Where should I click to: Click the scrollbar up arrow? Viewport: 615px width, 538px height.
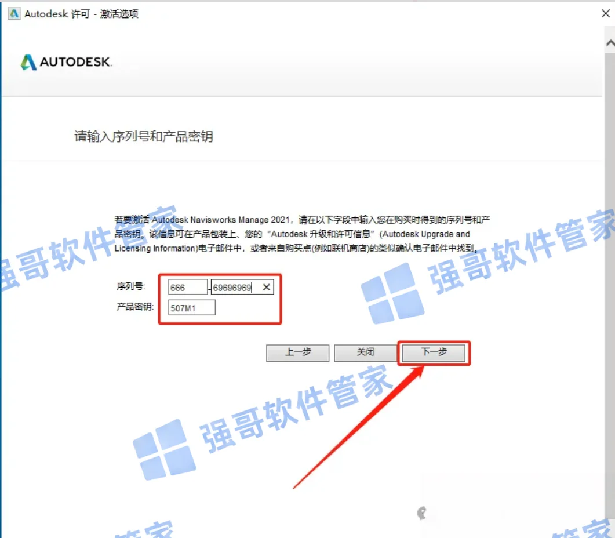coord(610,43)
